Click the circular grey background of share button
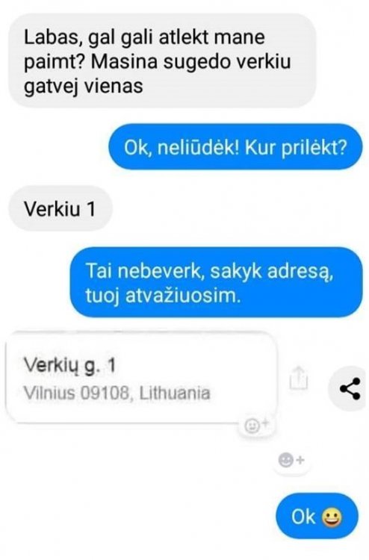Viewport: 369px width, 560px height. pos(347,388)
